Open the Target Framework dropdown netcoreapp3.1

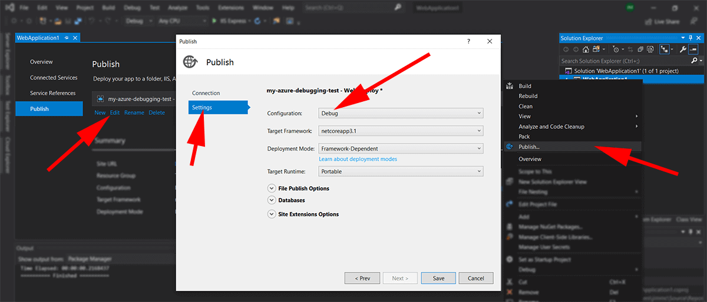[401, 131]
